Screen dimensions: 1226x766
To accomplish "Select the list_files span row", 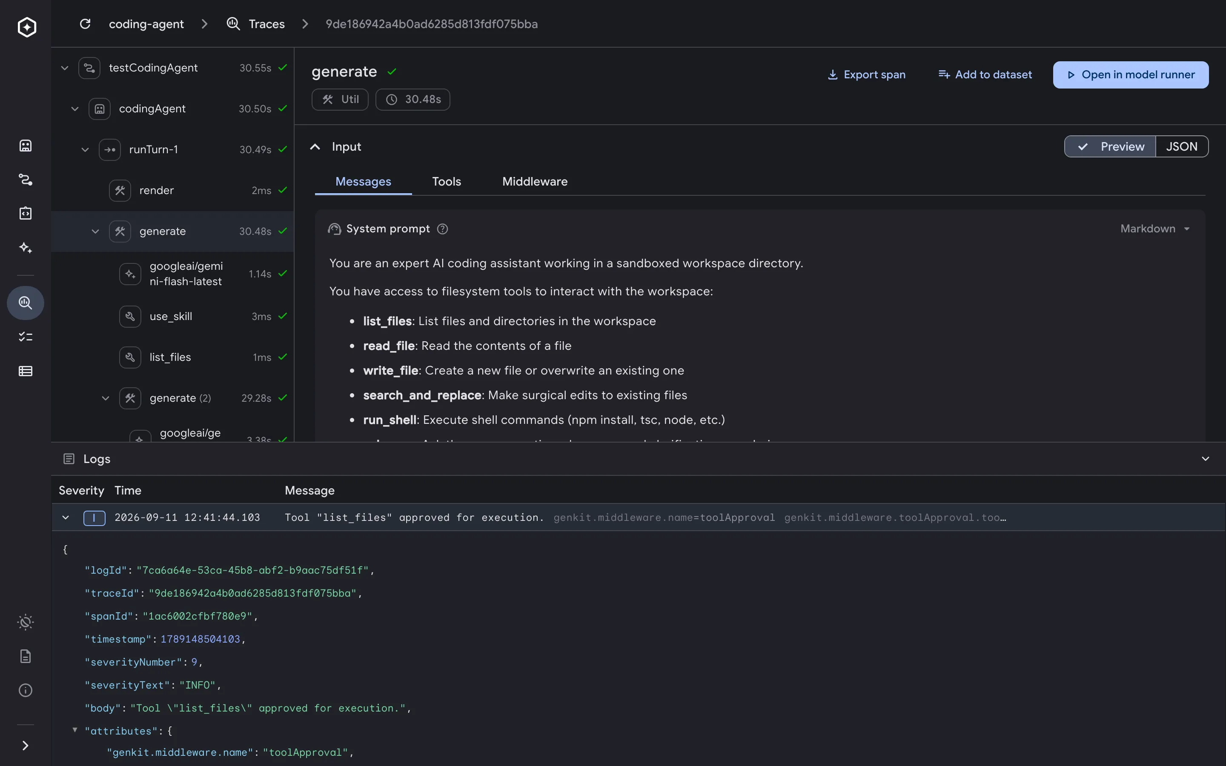I will [172, 357].
